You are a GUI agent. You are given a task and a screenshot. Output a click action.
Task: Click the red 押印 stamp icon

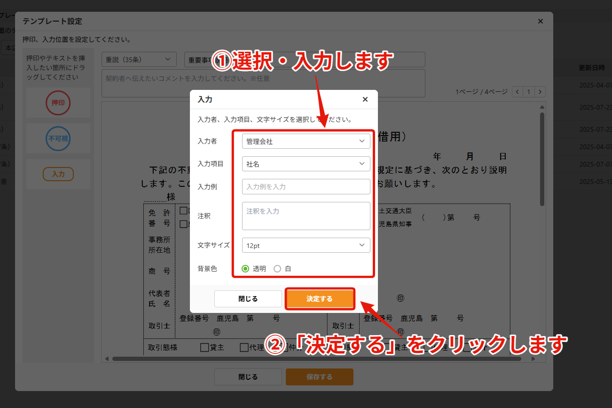click(58, 103)
